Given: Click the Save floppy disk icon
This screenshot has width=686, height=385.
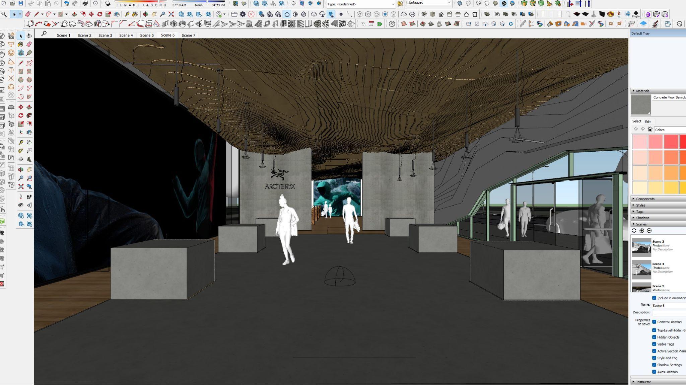Looking at the screenshot, I should tap(21, 3).
